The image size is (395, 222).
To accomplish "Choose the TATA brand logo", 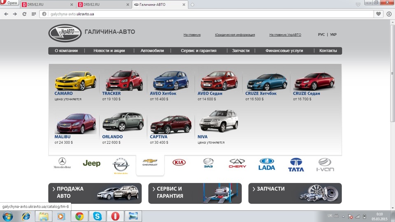I will click(x=296, y=165).
